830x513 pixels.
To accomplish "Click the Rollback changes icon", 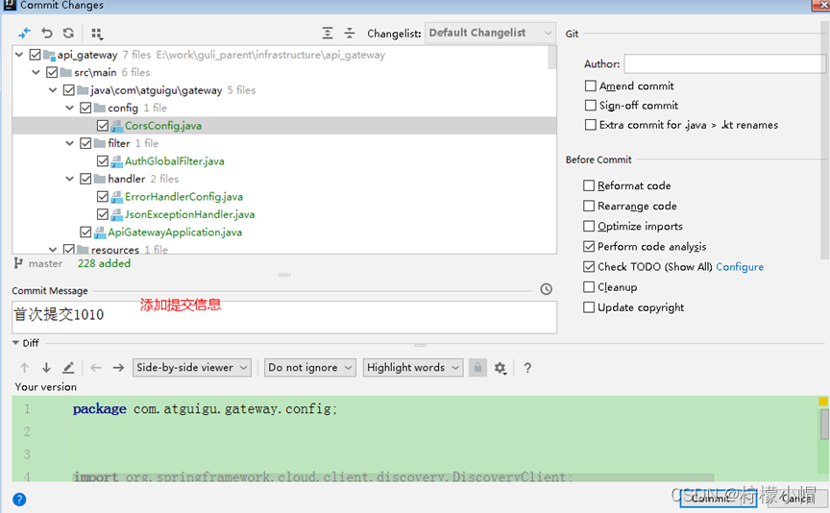I will 47,34.
